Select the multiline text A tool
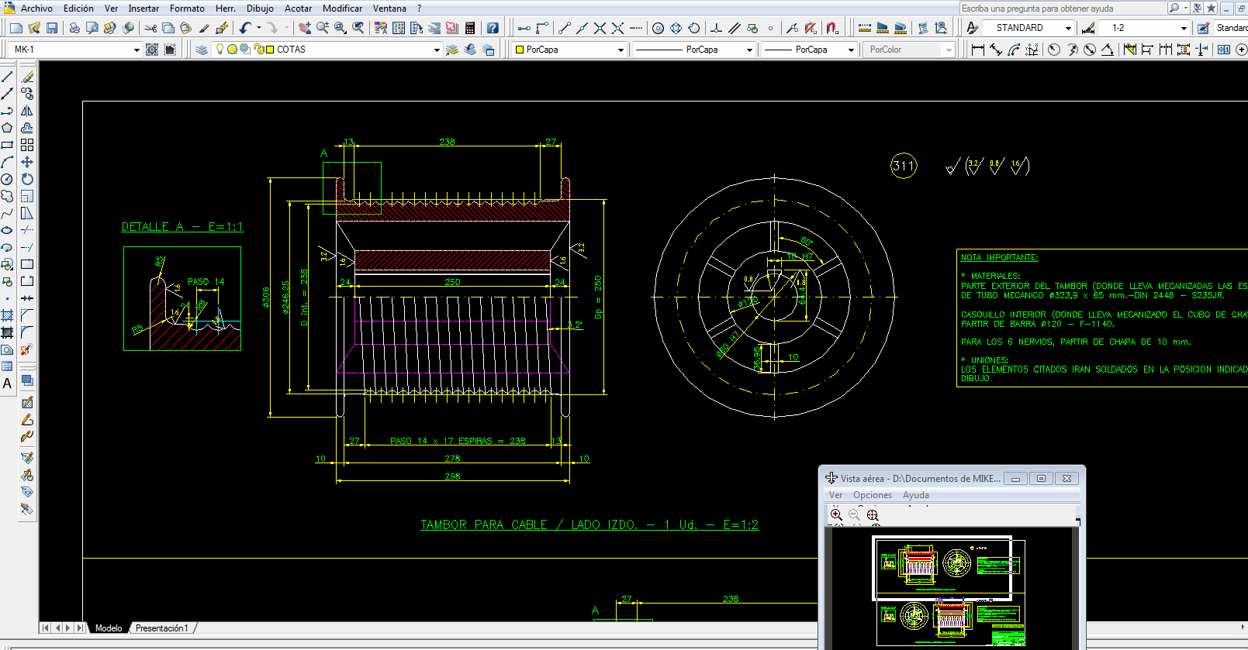 7,383
